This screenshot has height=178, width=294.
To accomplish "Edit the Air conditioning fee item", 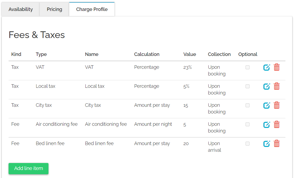I will pyautogui.click(x=267, y=124).
